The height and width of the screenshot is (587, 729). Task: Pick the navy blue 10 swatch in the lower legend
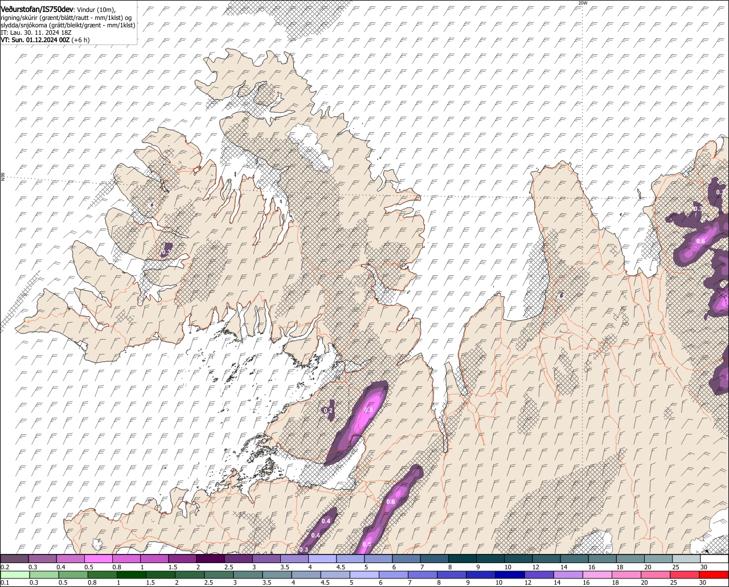510,574
